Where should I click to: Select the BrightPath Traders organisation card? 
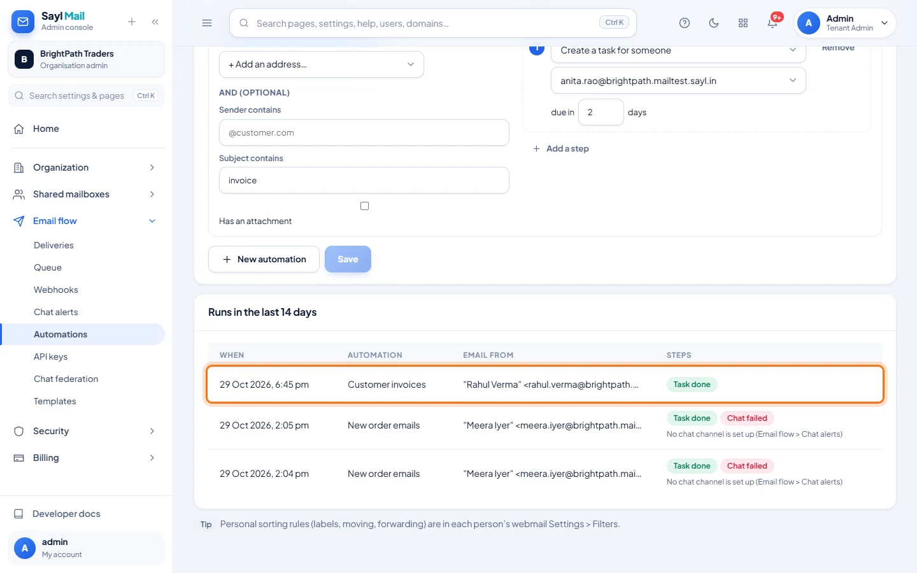pyautogui.click(x=86, y=59)
